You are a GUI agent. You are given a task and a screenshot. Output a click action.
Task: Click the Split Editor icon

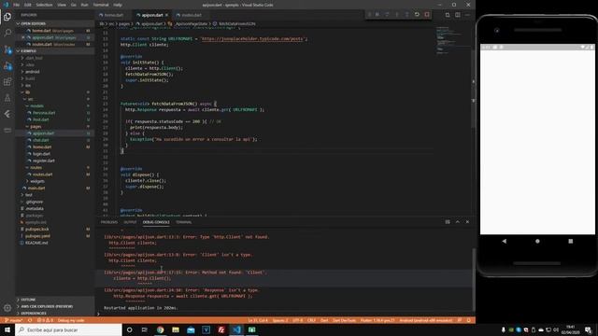coord(458,15)
